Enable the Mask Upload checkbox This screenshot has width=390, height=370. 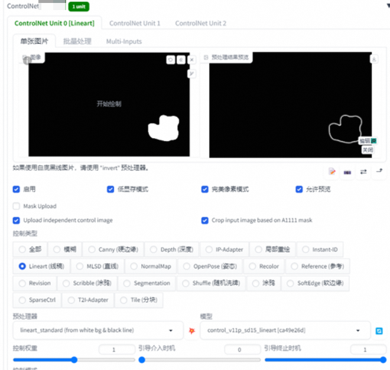(16, 206)
